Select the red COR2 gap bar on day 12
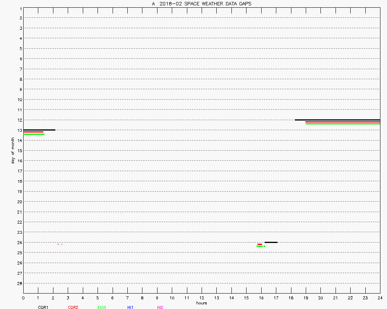Viewport: 387px width, 309px height. coord(342,122)
